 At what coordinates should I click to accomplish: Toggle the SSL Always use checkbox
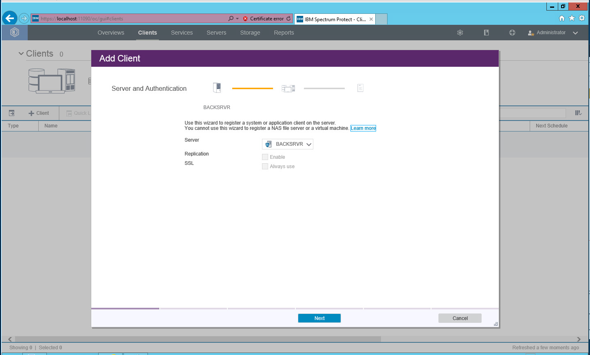tap(265, 167)
